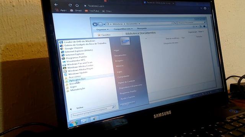Click the Chrome back arrow
Screen dimensions: 245x137
pos(56,5)
